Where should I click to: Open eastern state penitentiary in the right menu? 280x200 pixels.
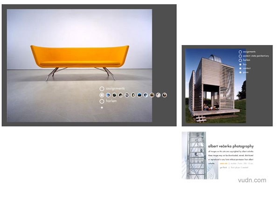coord(256,56)
